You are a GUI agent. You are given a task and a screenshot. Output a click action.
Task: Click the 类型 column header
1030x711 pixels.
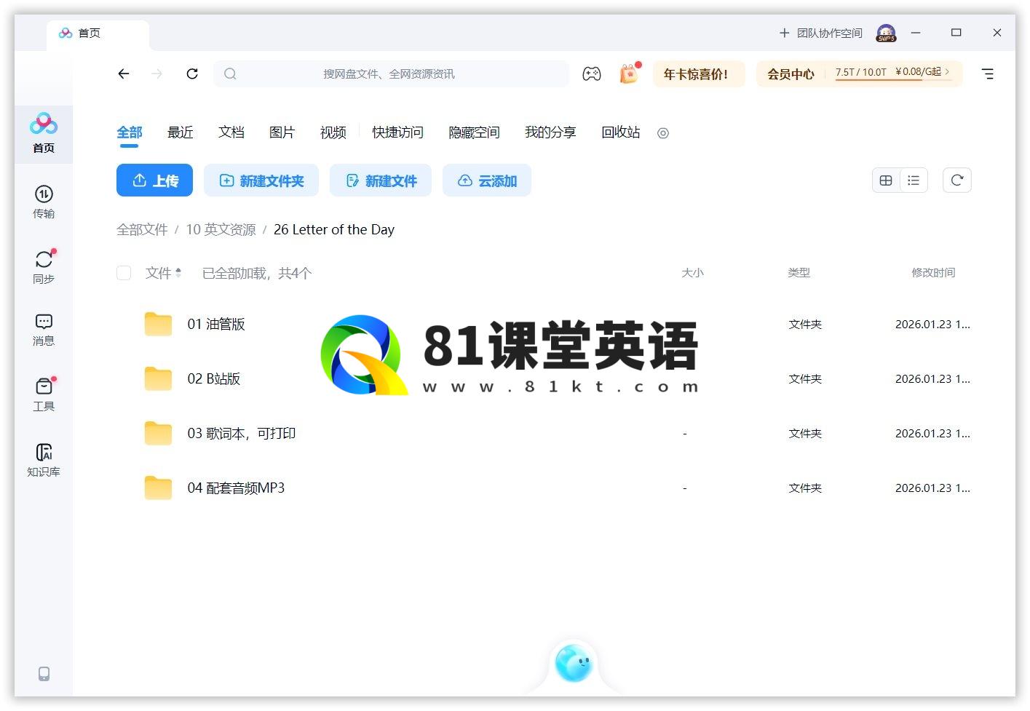[x=799, y=273]
